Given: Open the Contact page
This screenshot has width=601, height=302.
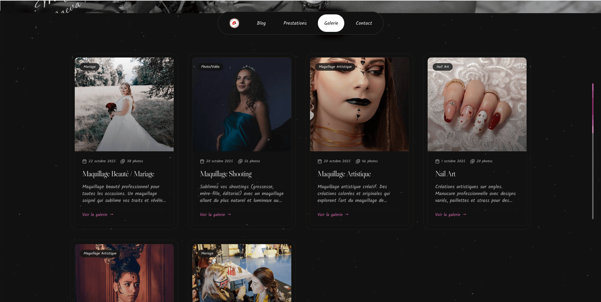Looking at the screenshot, I should tap(364, 23).
